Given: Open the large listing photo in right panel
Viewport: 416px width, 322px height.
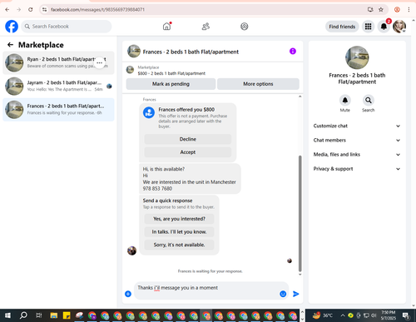Looking at the screenshot, I should pos(357,57).
